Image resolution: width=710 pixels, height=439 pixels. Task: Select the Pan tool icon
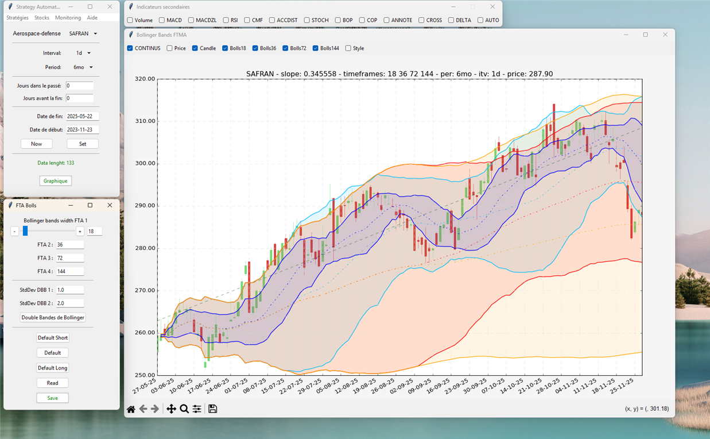pos(171,409)
